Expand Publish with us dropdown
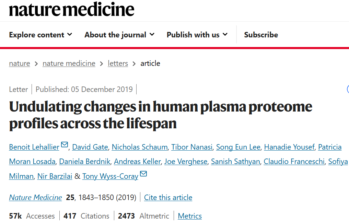The width and height of the screenshot is (349, 222). [197, 35]
